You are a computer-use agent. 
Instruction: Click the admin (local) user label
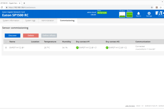(x=91, y=12)
